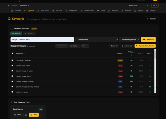The width and height of the screenshot is (166, 119).
Task: Create a New List
Action: click(151, 19)
